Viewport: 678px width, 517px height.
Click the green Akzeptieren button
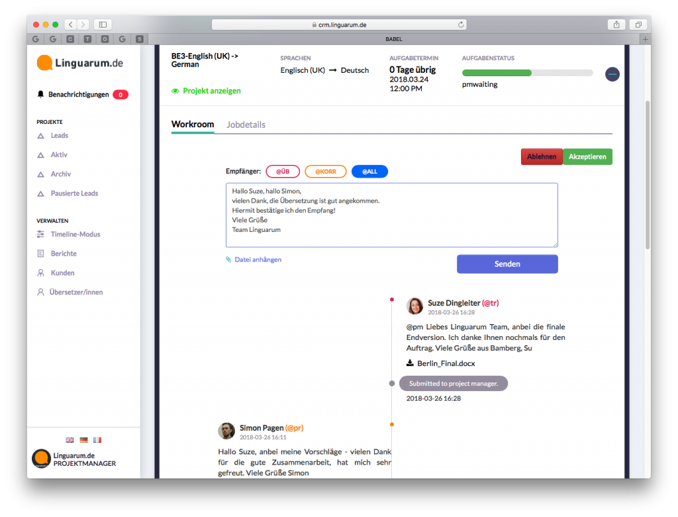click(587, 156)
